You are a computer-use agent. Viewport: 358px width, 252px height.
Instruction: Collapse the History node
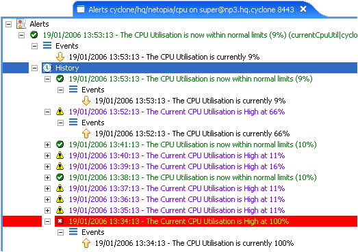point(34,68)
